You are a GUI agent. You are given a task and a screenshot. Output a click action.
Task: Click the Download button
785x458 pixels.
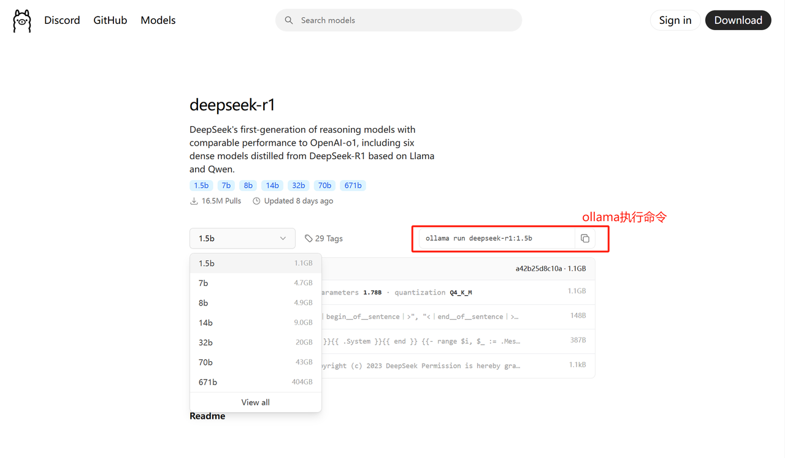(x=738, y=20)
